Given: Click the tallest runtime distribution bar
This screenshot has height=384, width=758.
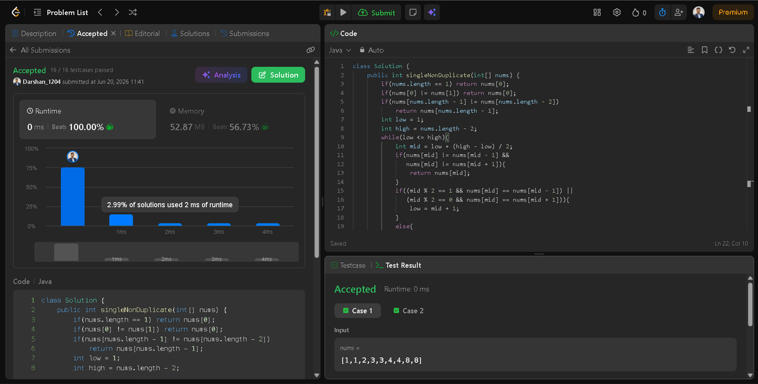Looking at the screenshot, I should pyautogui.click(x=73, y=196).
